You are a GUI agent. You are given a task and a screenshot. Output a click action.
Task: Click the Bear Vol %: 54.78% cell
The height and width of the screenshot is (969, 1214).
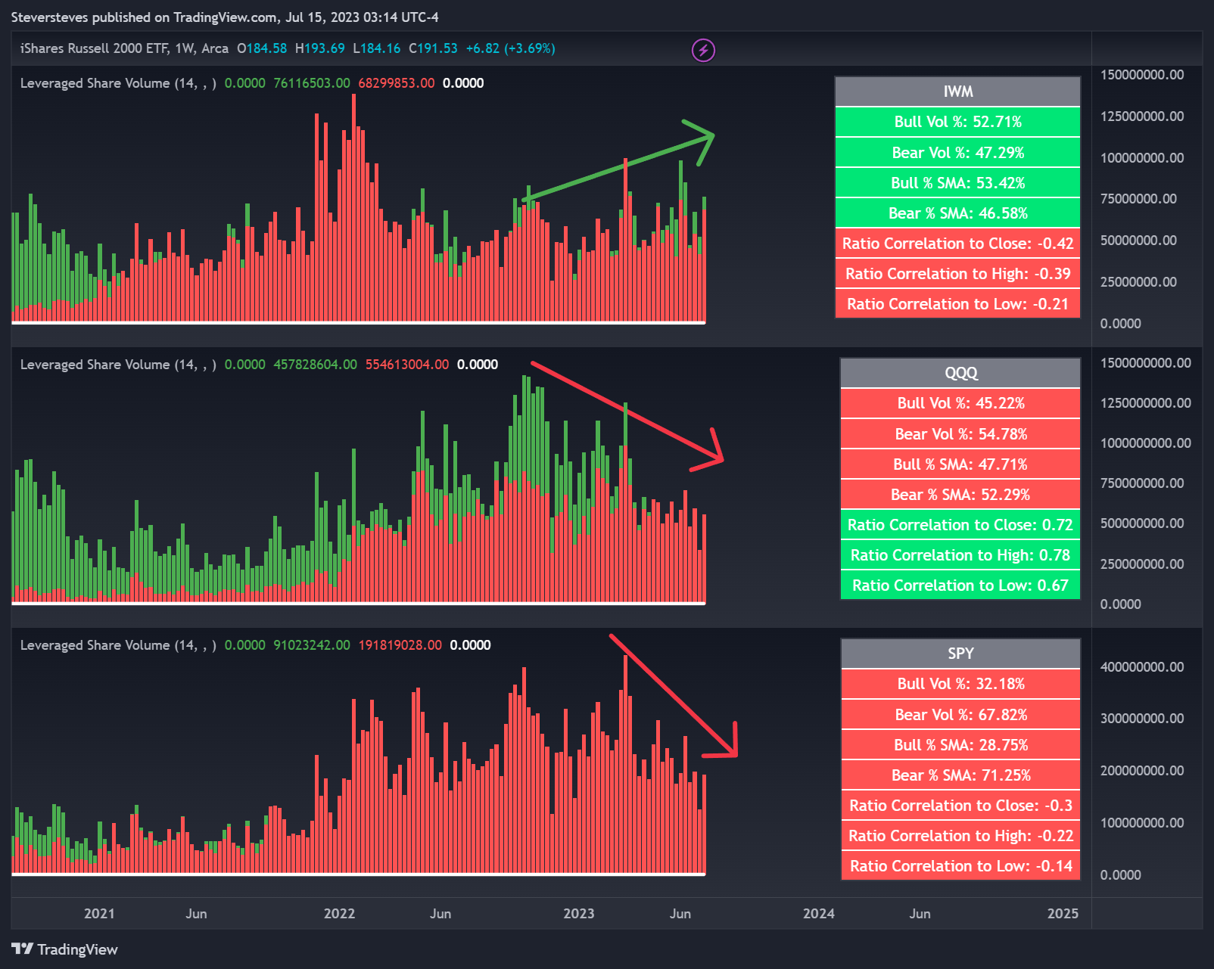pos(960,434)
